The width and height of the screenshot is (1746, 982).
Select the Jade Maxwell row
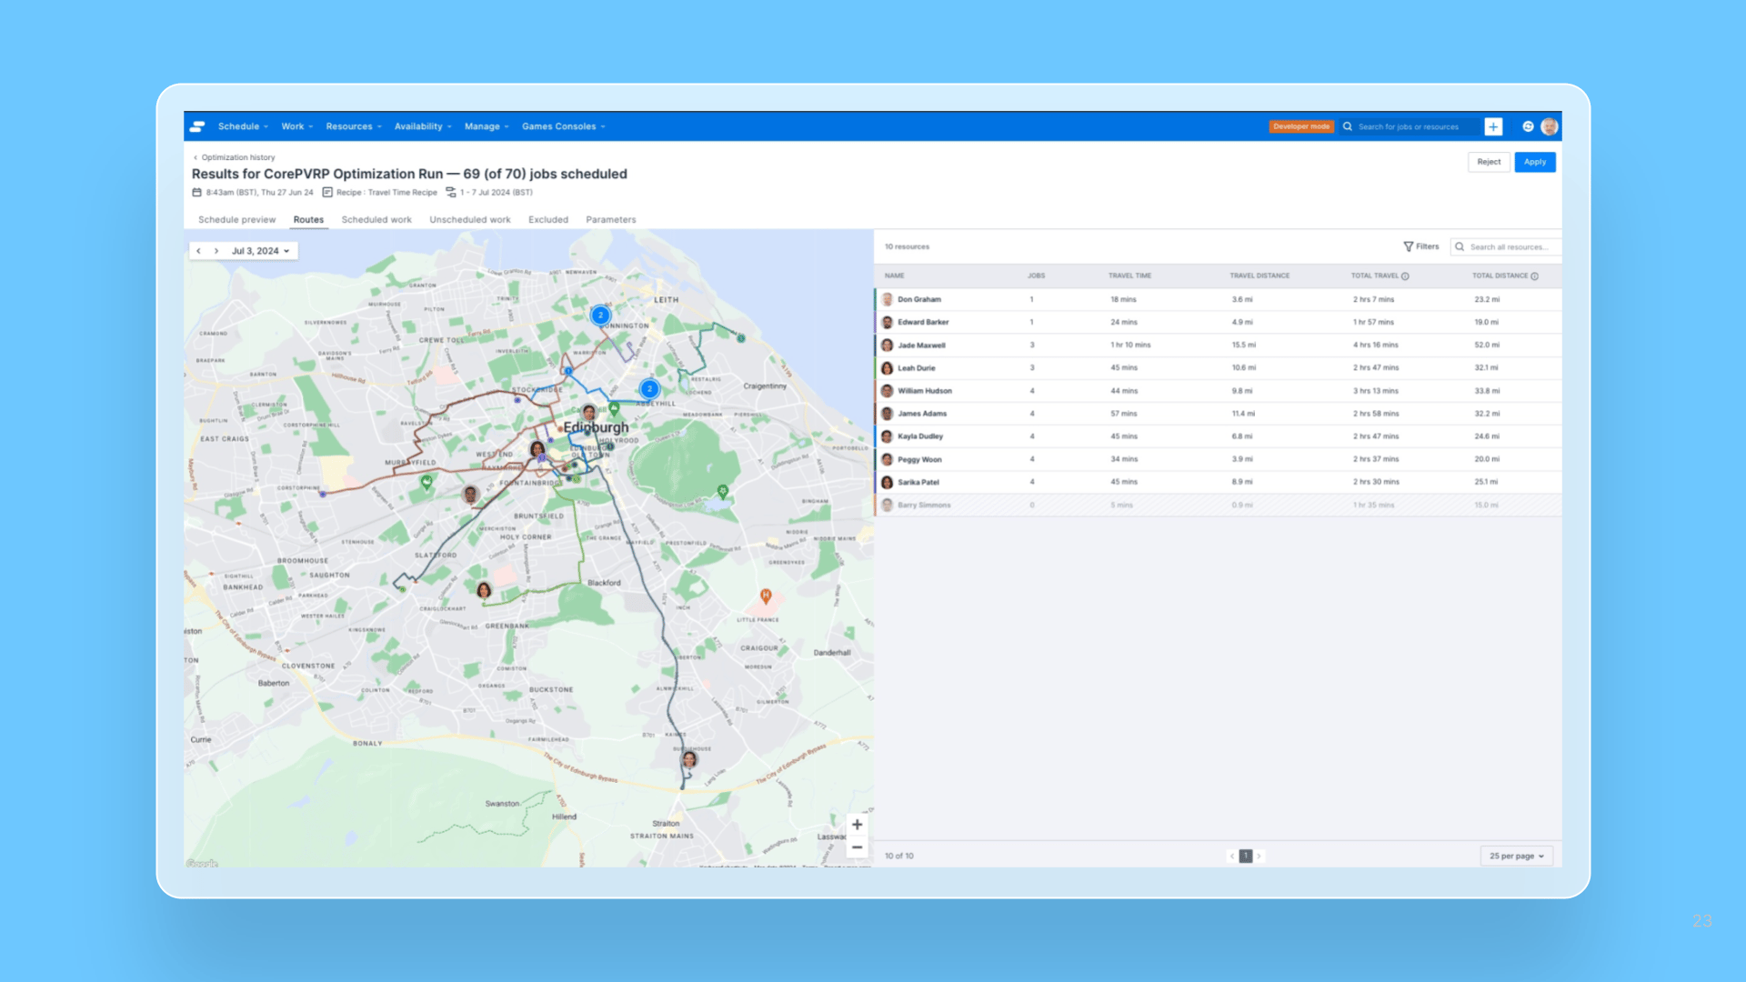tap(1219, 345)
